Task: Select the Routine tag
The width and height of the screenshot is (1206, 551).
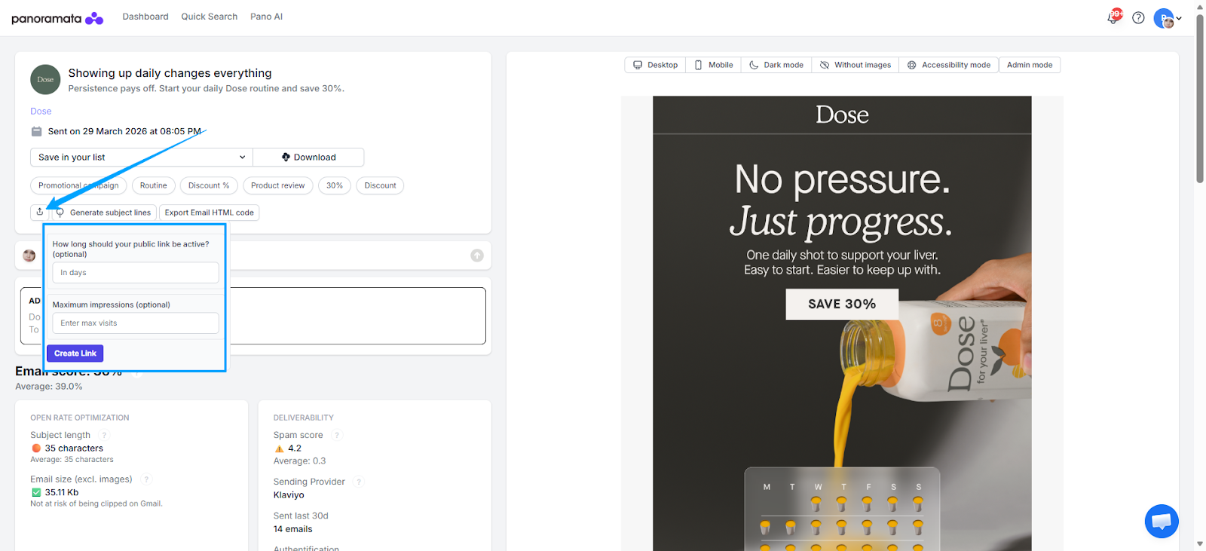Action: [154, 185]
